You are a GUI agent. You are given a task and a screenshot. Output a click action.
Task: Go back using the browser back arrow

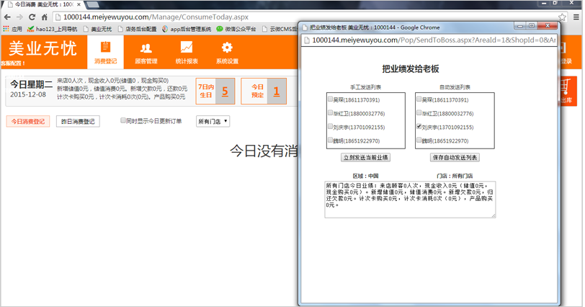(7, 17)
